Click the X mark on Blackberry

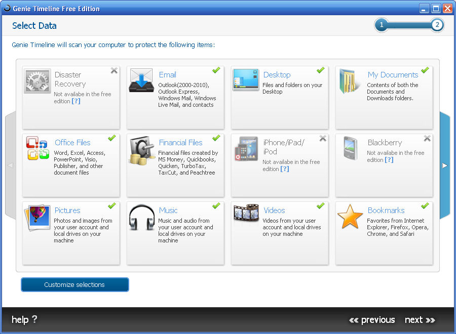[x=427, y=138]
